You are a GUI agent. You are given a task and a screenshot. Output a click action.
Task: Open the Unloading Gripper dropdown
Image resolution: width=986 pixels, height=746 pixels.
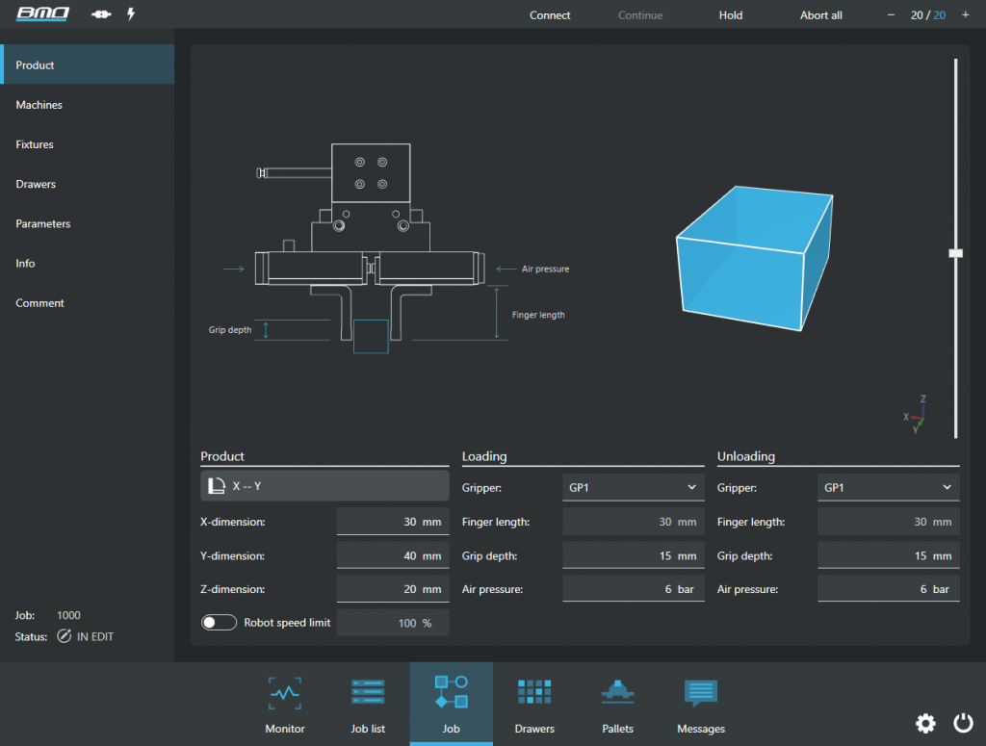click(888, 487)
